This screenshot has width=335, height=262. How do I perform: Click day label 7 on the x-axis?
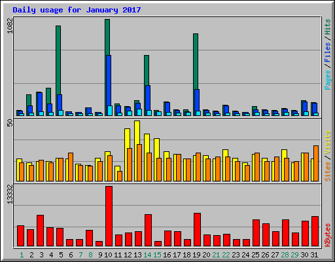point(80,255)
